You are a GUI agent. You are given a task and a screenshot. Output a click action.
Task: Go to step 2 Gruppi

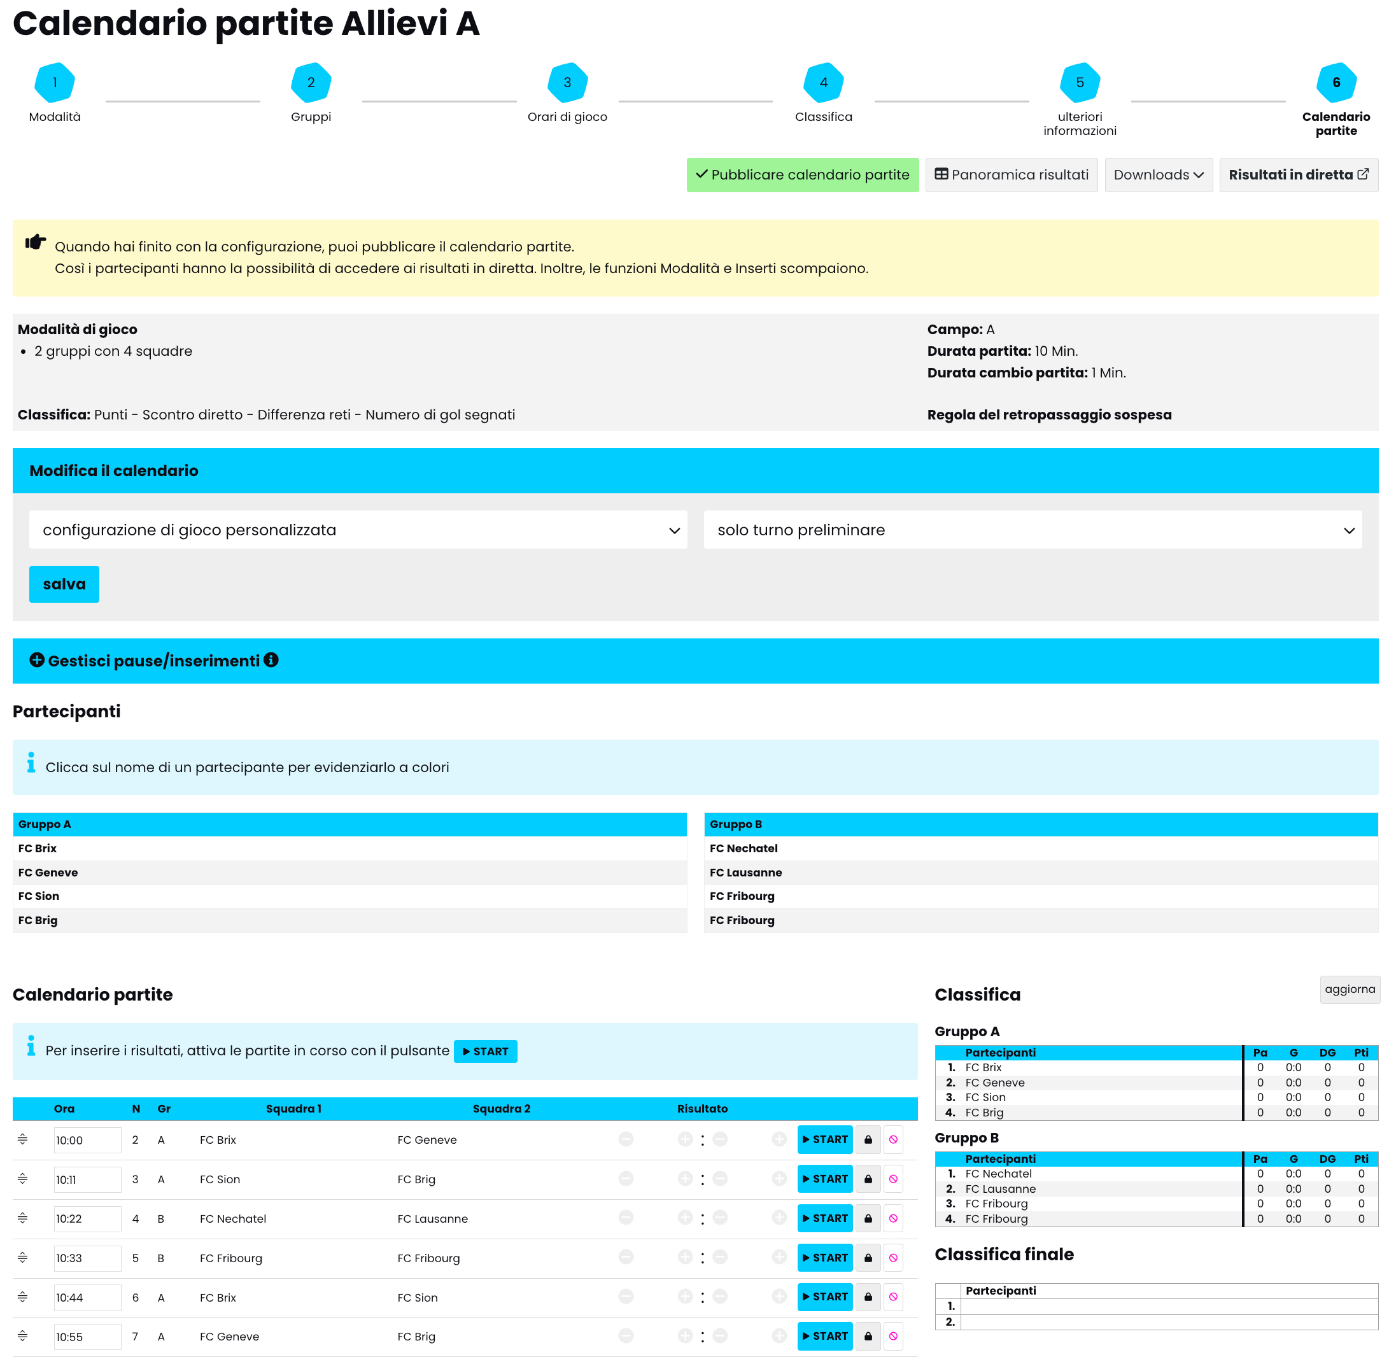311,83
